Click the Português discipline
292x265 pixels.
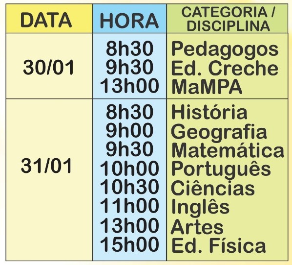[221, 169]
